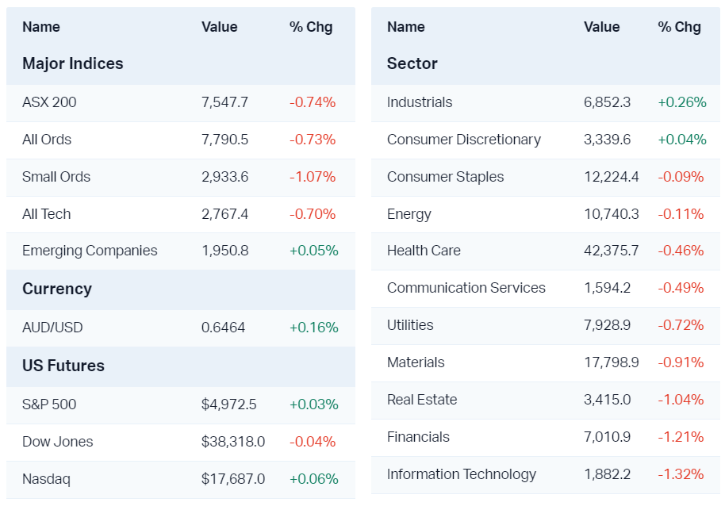Select the Information Technology sector
This screenshot has height=506, width=725.
(x=462, y=474)
